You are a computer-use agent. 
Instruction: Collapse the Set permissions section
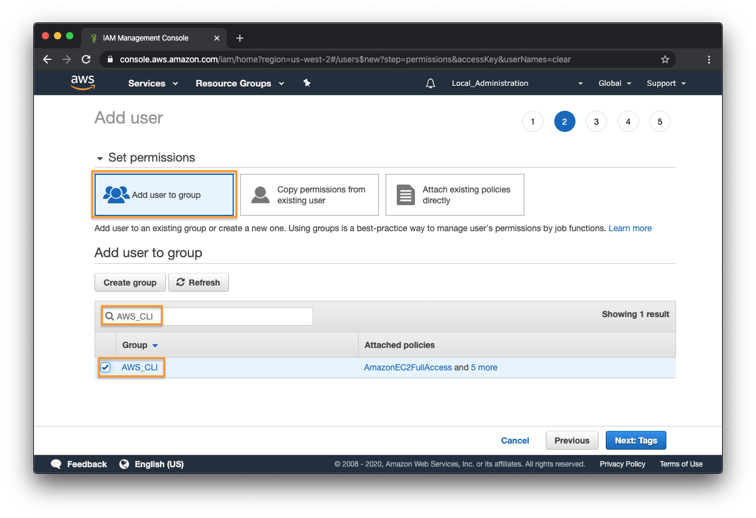point(100,158)
